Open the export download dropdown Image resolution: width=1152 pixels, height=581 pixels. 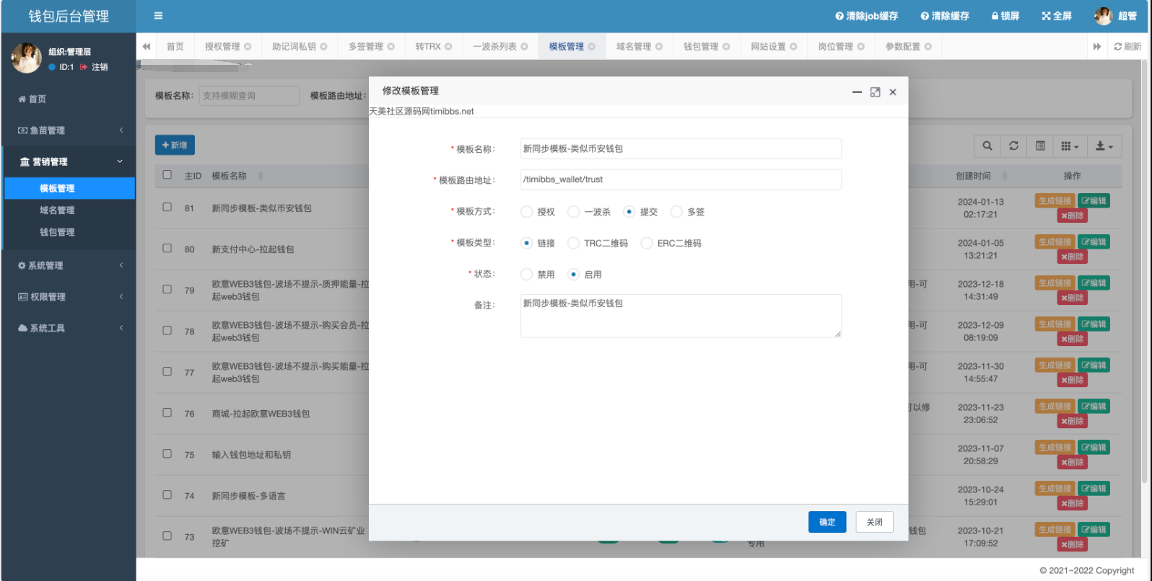click(1104, 146)
